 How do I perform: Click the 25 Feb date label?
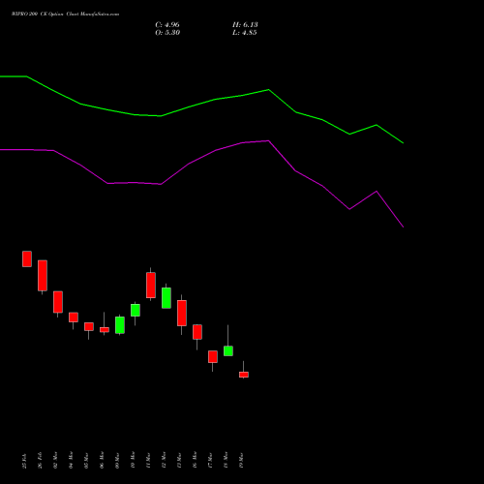25,461
